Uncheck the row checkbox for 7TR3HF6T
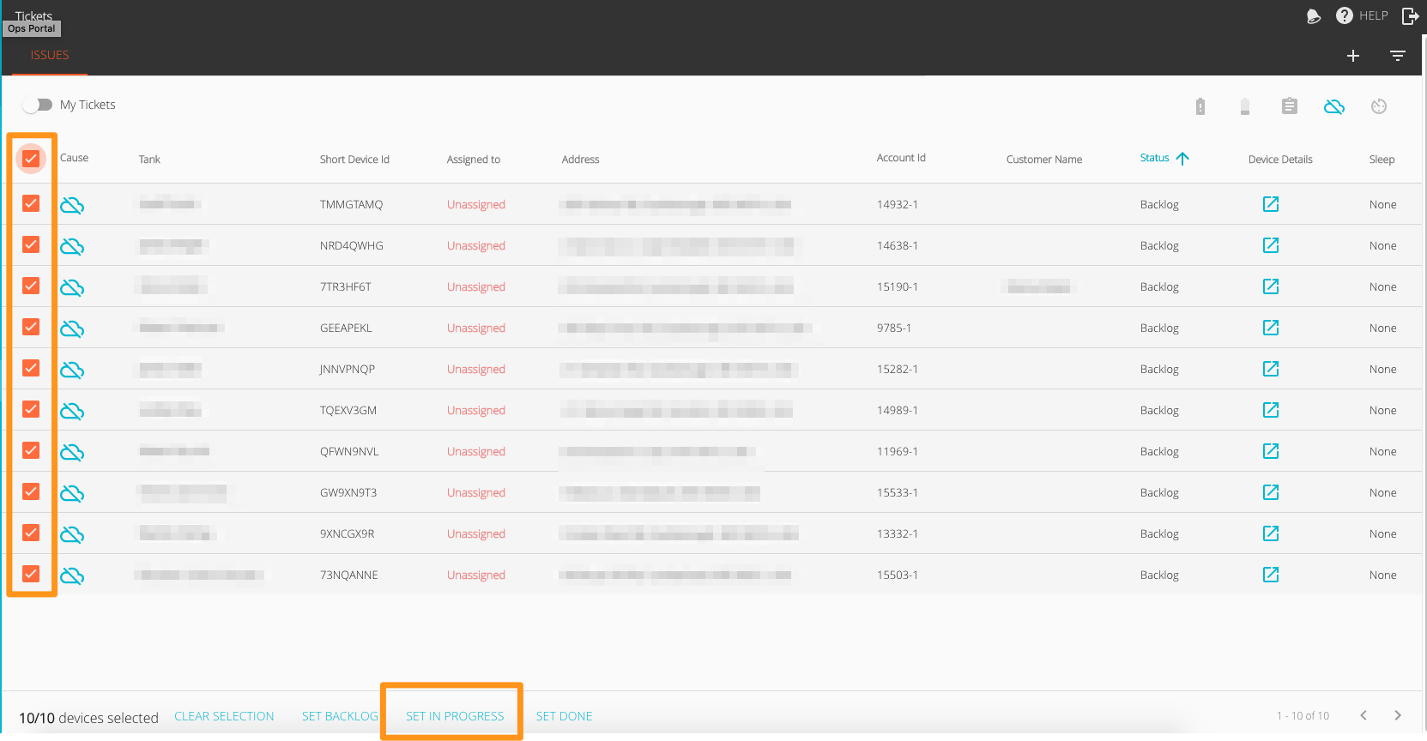The height and width of the screenshot is (741, 1427). click(31, 286)
